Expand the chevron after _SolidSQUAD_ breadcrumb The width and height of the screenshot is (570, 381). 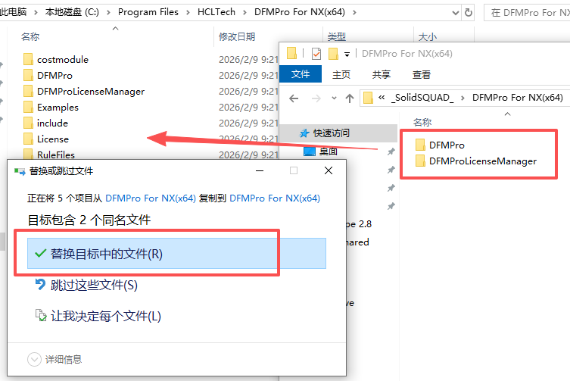463,98
